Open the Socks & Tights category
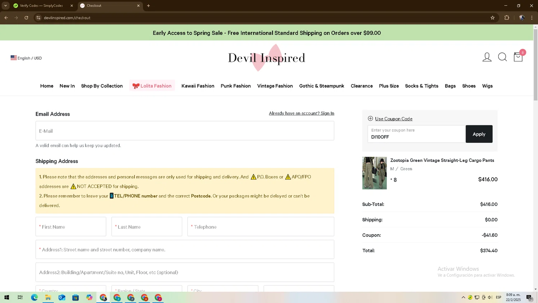This screenshot has height=303, width=538. pyautogui.click(x=421, y=86)
